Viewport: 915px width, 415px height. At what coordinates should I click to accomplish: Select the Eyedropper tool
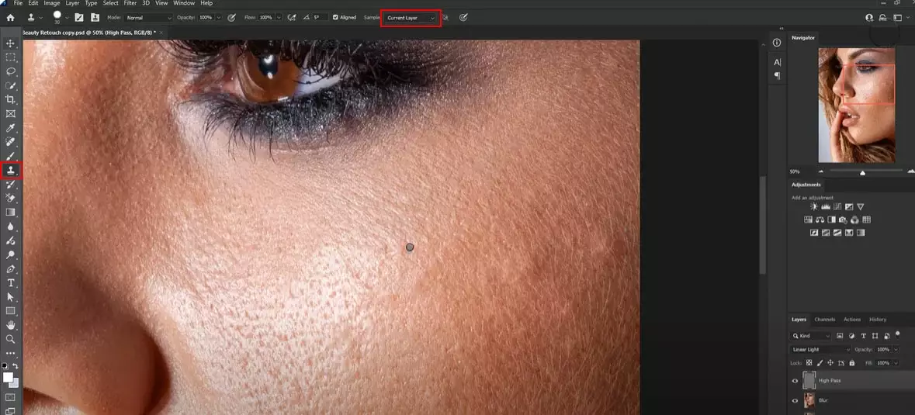pos(11,128)
